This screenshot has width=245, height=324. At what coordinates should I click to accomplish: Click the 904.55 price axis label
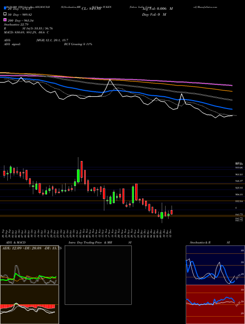point(239,194)
